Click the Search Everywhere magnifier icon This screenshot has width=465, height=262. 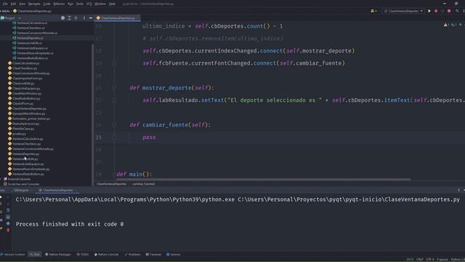tap(457, 11)
